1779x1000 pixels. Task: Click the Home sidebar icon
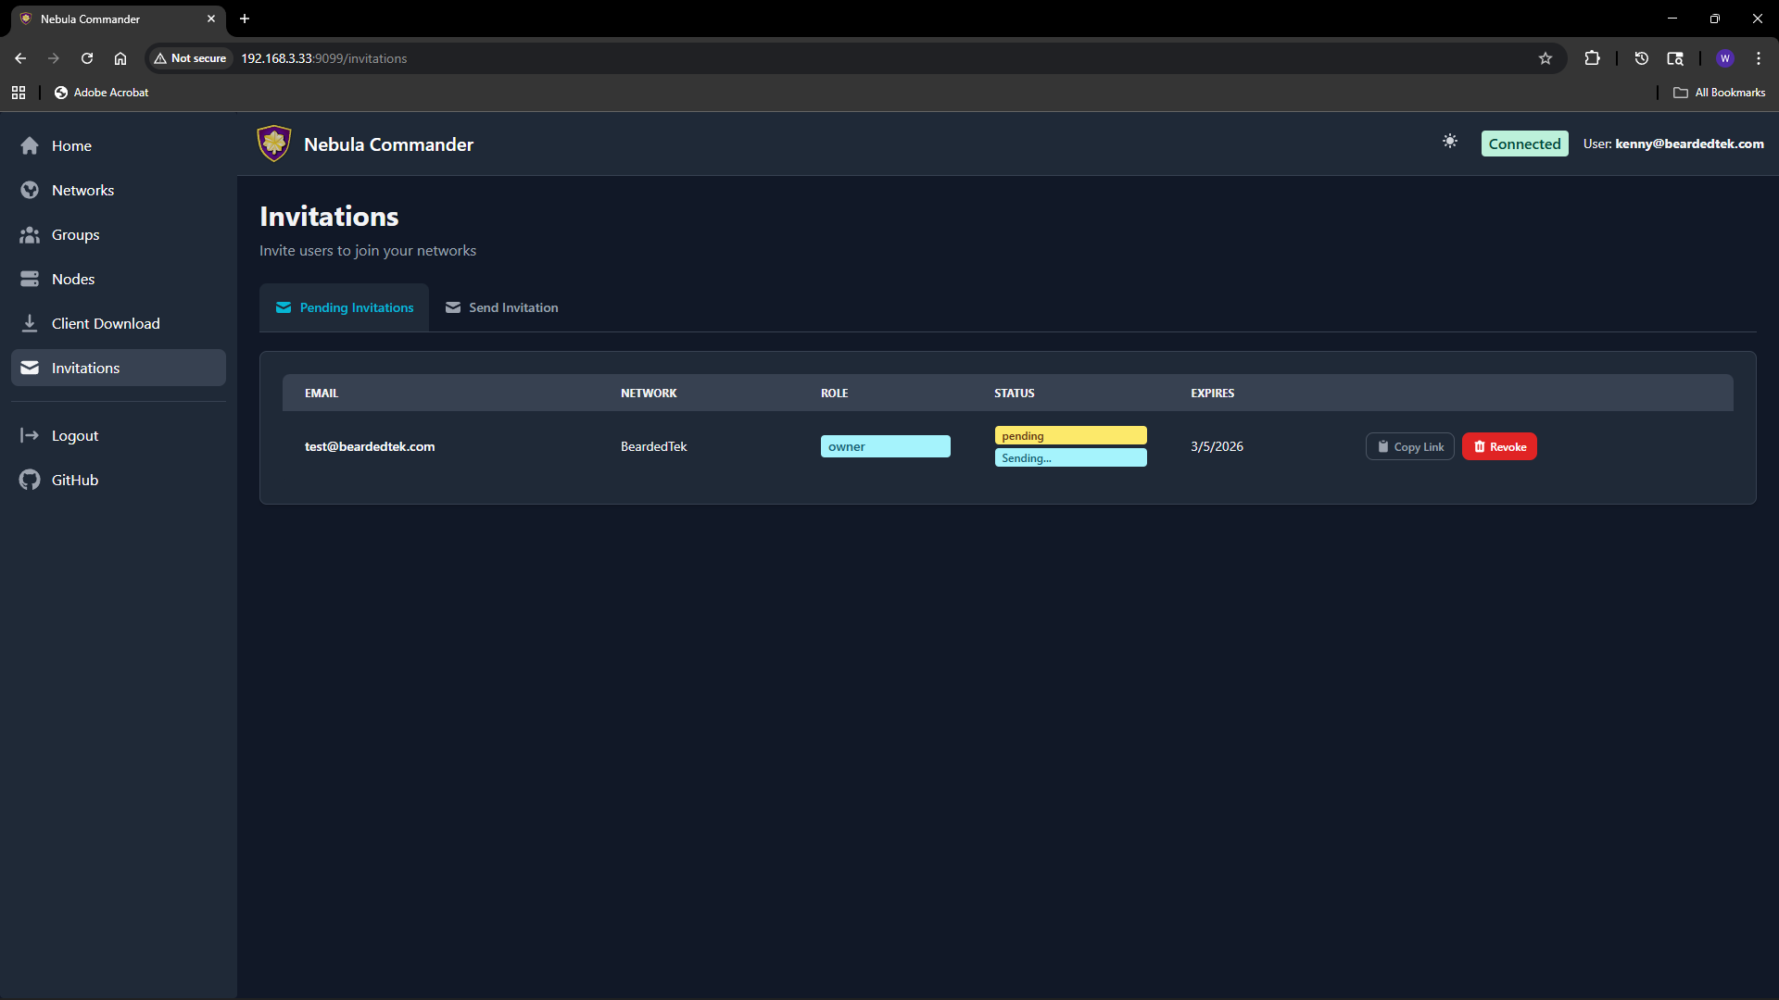[x=30, y=145]
